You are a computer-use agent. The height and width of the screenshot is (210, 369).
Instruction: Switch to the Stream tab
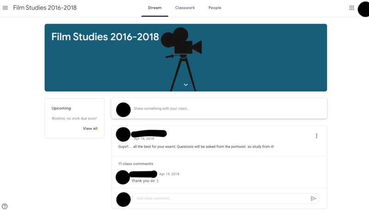point(155,8)
